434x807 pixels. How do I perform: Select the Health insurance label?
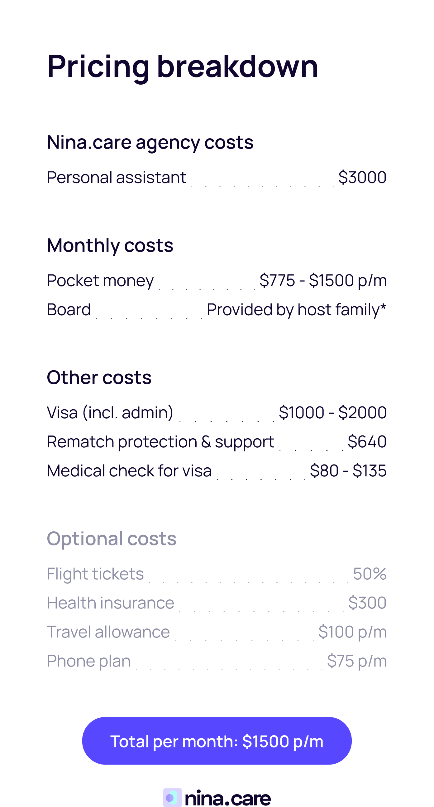point(110,603)
